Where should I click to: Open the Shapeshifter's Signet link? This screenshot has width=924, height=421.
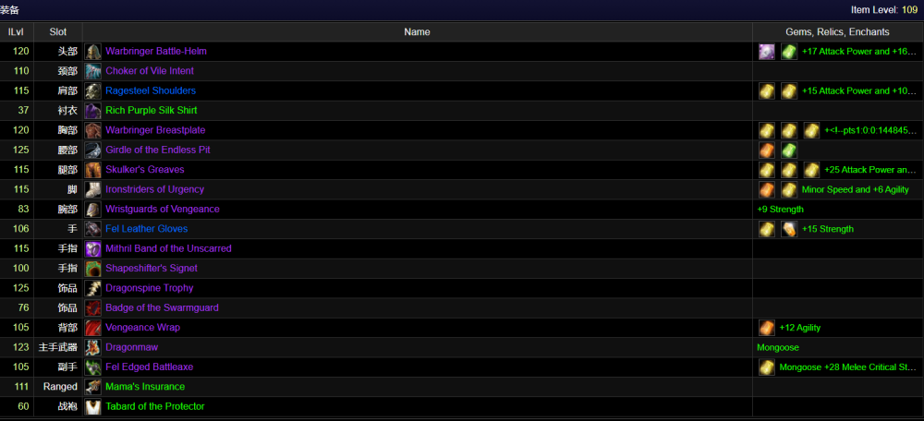pyautogui.click(x=152, y=268)
